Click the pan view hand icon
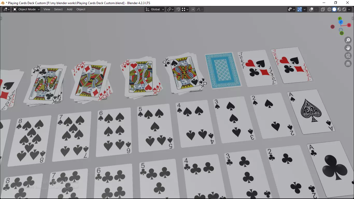The image size is (354, 199). coord(348,48)
